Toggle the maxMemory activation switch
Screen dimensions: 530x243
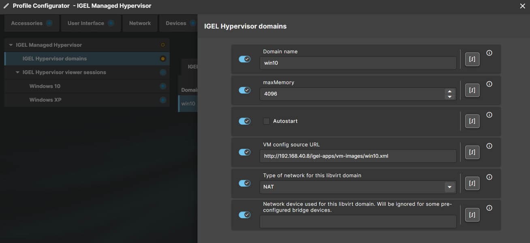tap(244, 90)
